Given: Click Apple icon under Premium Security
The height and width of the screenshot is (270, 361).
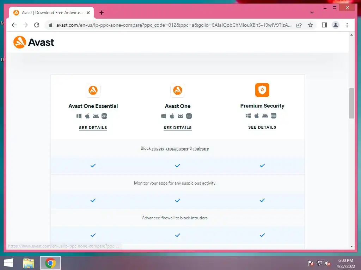Looking at the screenshot, I should pyautogui.click(x=257, y=116).
